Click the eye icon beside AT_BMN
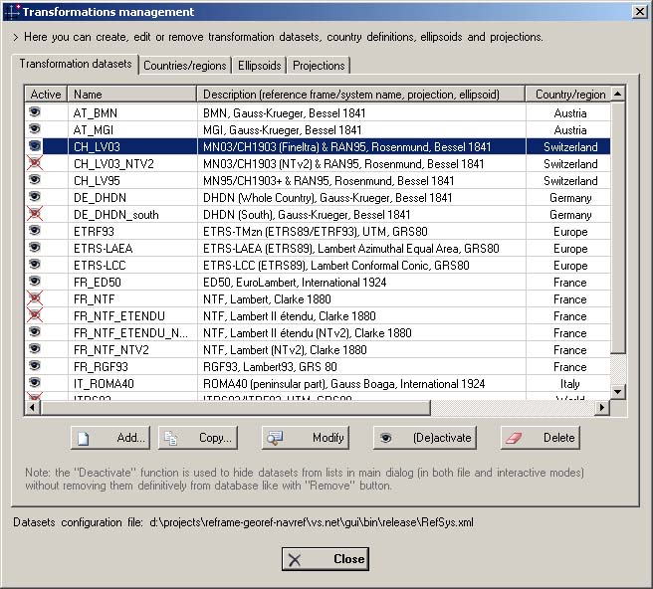 (x=36, y=113)
